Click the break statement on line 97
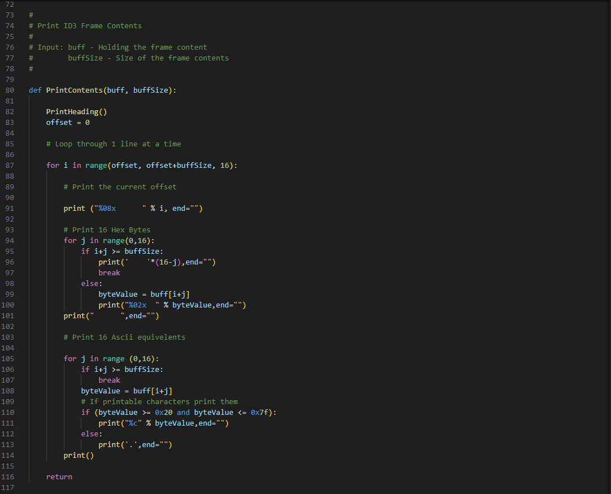 tap(109, 272)
